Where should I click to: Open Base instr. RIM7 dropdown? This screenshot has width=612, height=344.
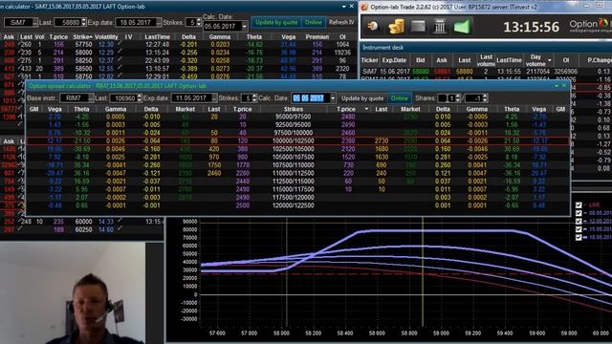click(x=91, y=98)
